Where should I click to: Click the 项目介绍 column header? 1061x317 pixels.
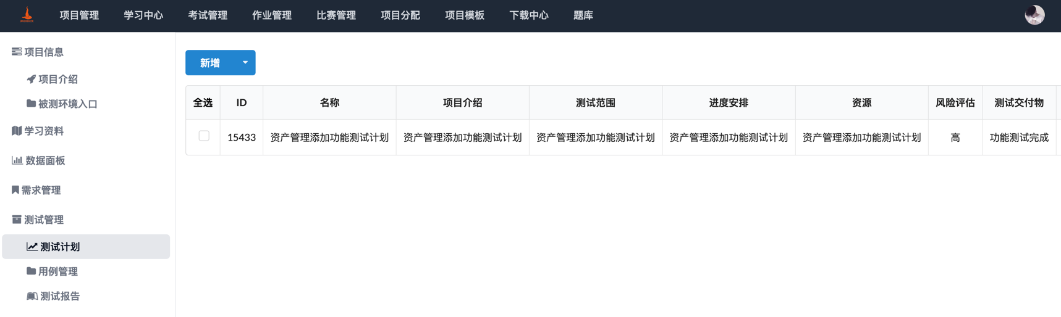click(x=463, y=102)
